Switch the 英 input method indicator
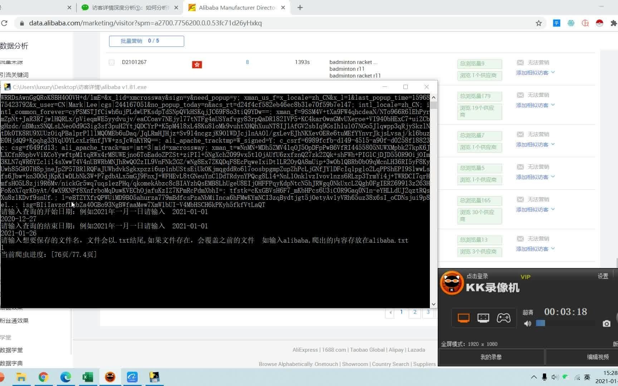 point(587,377)
